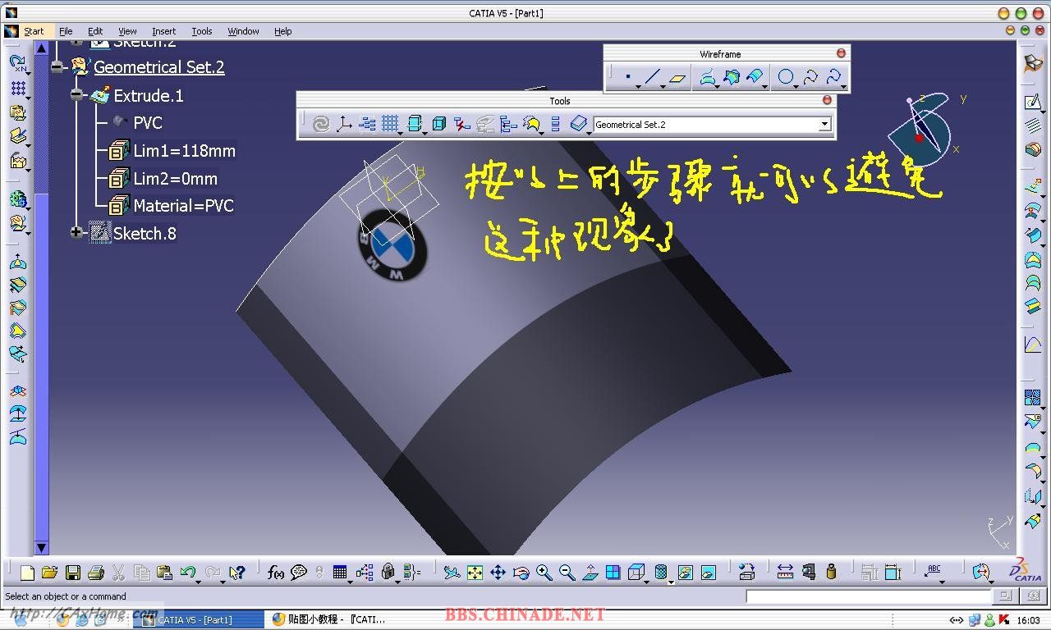Open the Point tool sub-menu arrow
The width and height of the screenshot is (1051, 630).
[x=636, y=85]
